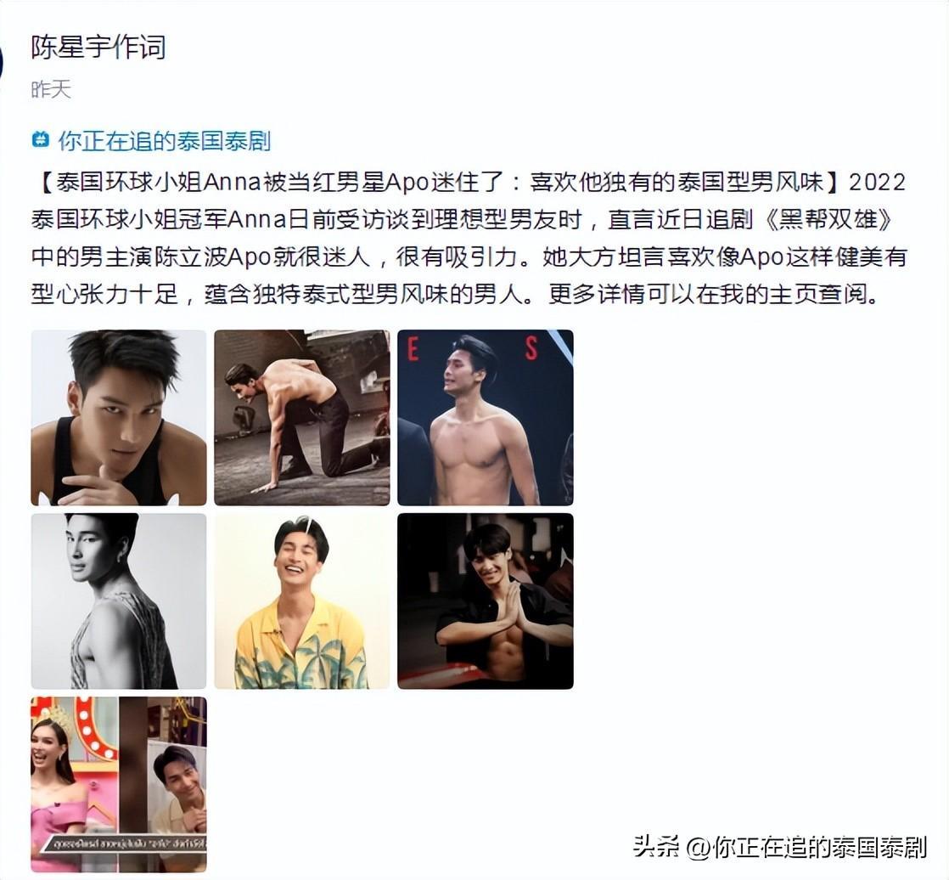Open the praying hands gesture photo
Viewport: 949px width, 880px height.
pyautogui.click(x=486, y=601)
